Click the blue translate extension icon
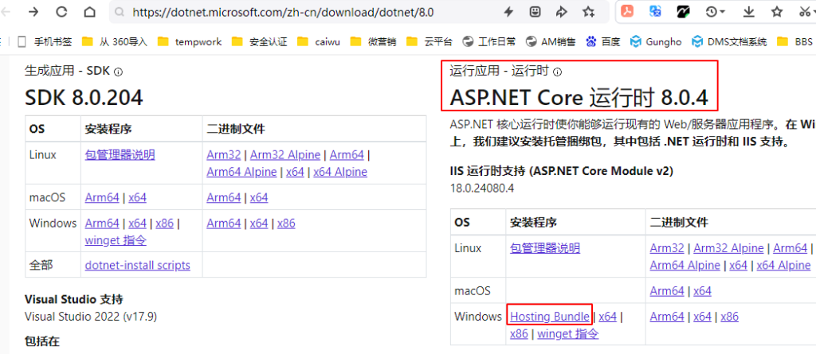The height and width of the screenshot is (354, 816). click(655, 12)
